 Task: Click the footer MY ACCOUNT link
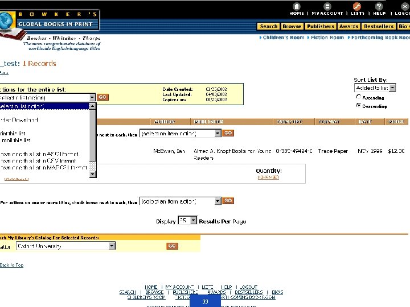tap(179, 287)
